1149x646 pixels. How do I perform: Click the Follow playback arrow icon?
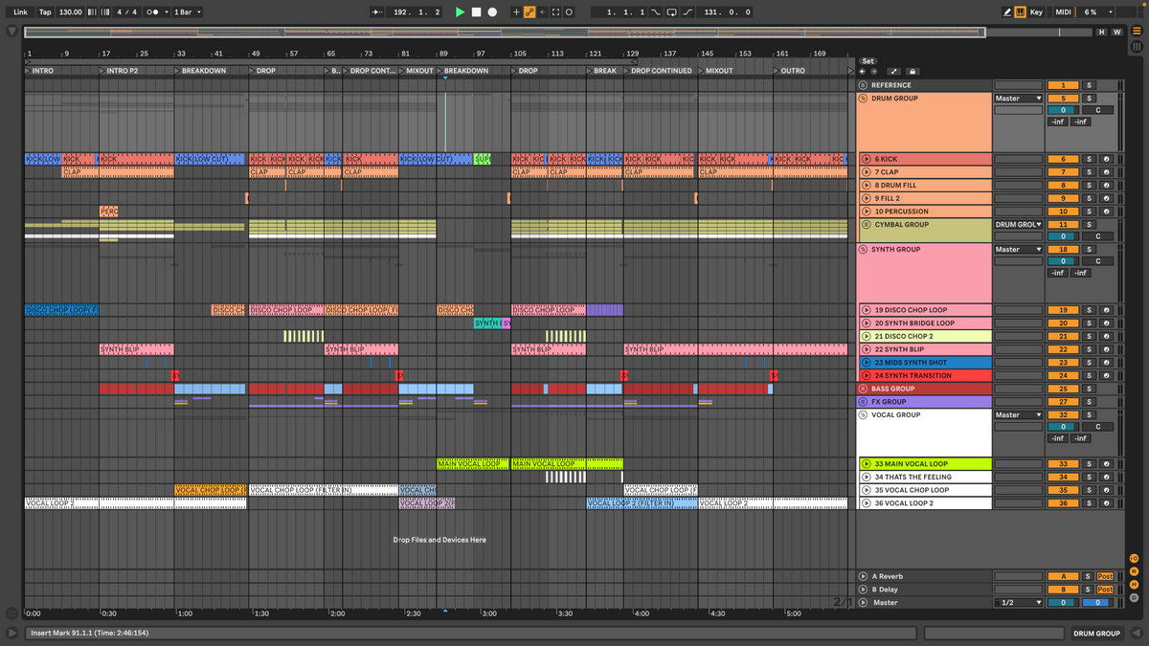377,12
